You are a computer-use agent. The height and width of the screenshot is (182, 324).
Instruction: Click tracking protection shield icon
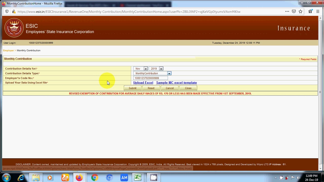(x=7, y=11)
